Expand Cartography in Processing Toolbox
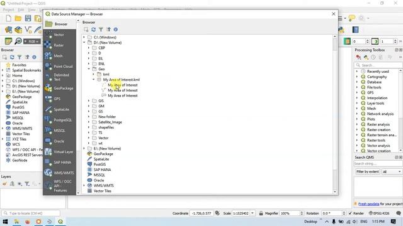Screen dimensions: 403x226 coord(357,77)
